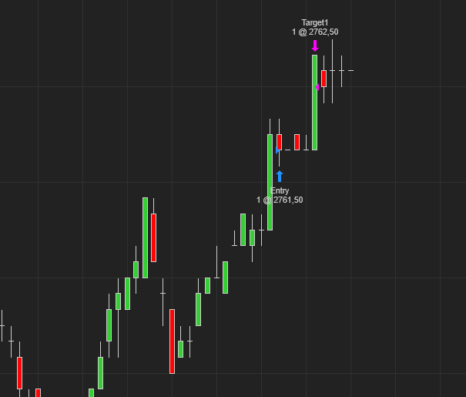The height and width of the screenshot is (397, 466).
Task: Select the Entry text label
Action: coord(280,190)
